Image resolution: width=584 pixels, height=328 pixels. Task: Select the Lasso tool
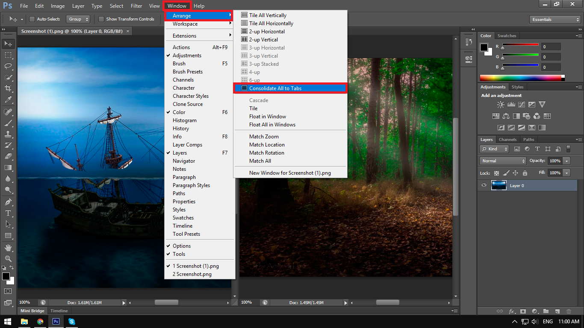coord(8,66)
